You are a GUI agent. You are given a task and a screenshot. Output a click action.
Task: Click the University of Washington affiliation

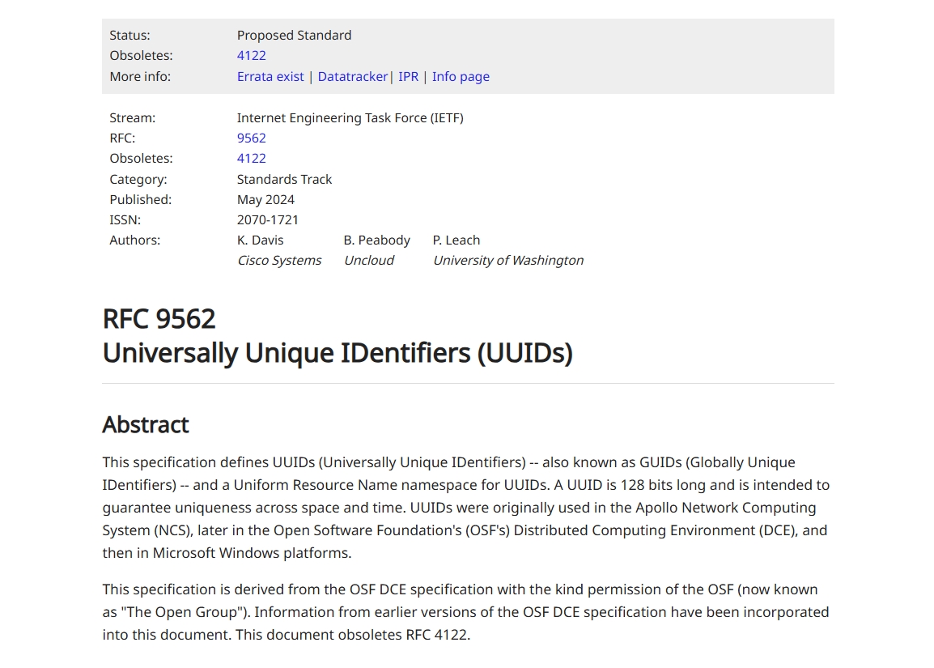pyautogui.click(x=508, y=260)
